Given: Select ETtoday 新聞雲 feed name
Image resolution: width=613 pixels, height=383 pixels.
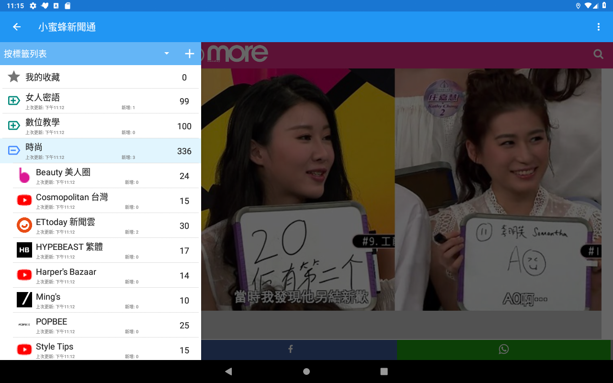Looking at the screenshot, I should pos(66,222).
